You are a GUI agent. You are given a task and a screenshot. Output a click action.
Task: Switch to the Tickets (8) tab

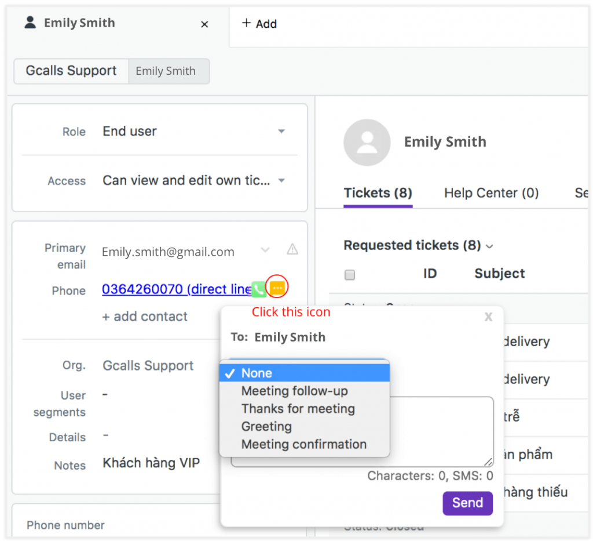378,193
